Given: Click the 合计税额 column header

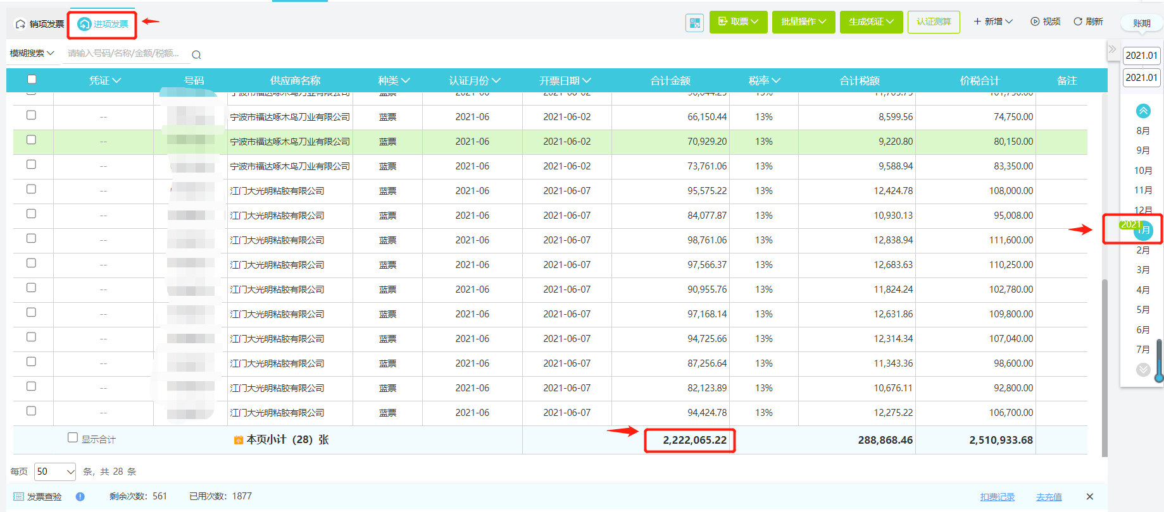Looking at the screenshot, I should pos(859,81).
